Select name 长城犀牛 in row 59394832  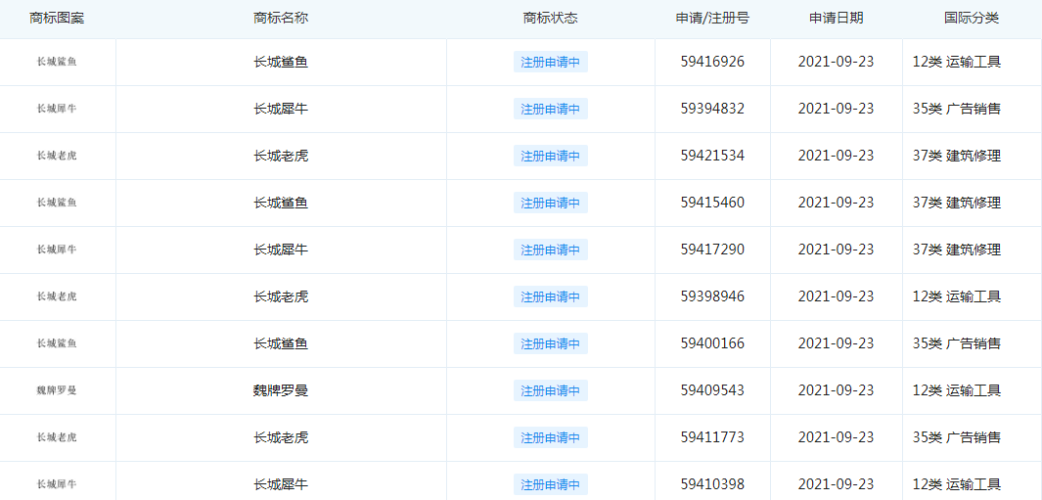(x=281, y=109)
